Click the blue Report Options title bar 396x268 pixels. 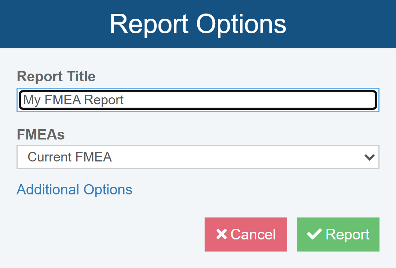55,24
